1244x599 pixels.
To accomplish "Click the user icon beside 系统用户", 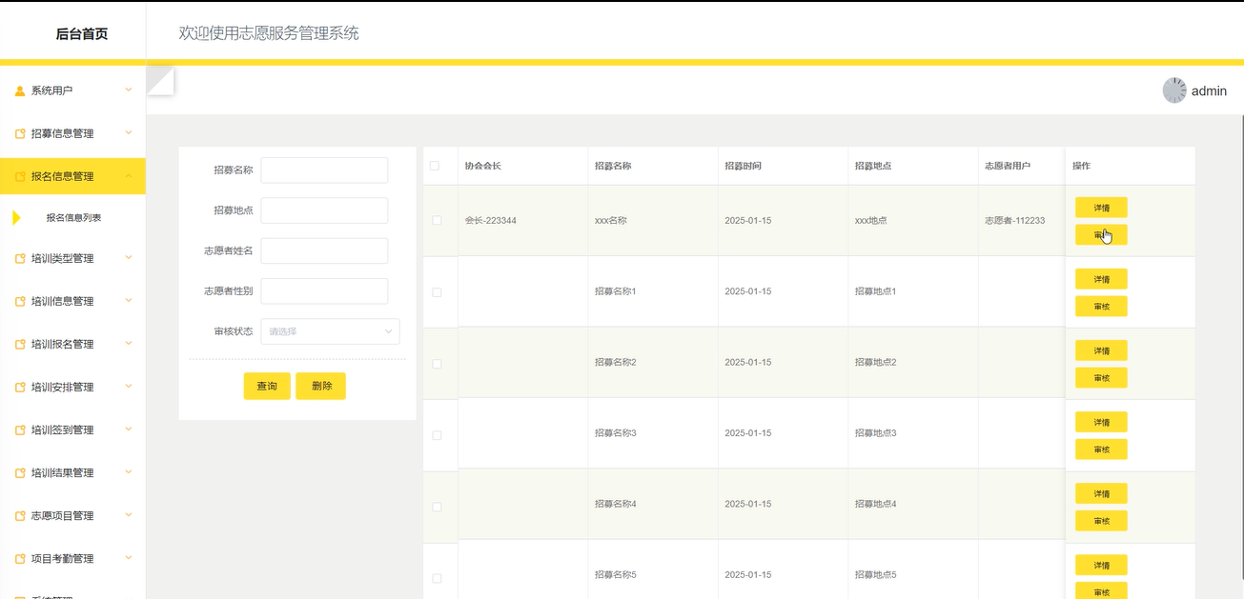I will [x=20, y=91].
